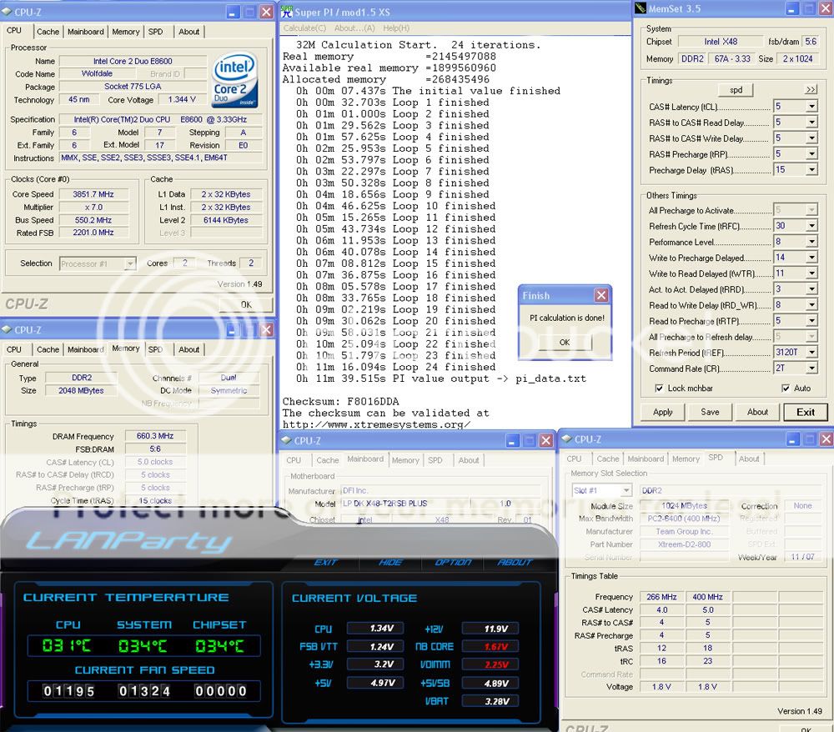Open Act. to Act. Delayed (tRRD) dropdown

coord(811,289)
